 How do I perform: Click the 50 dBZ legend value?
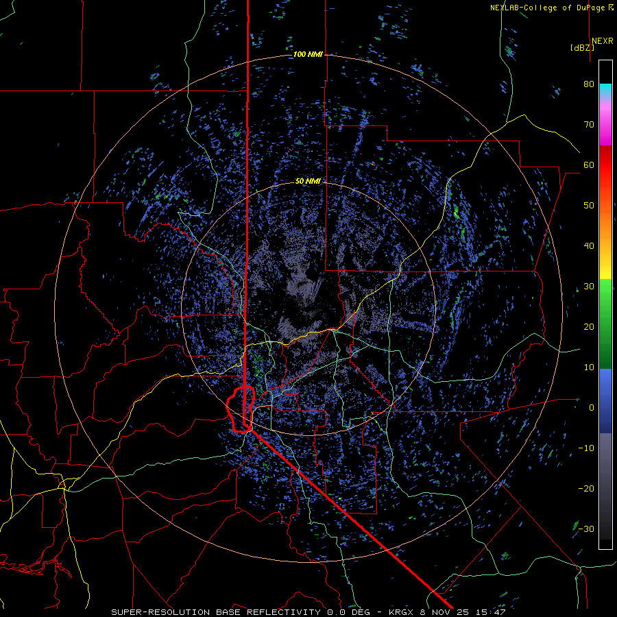tap(589, 206)
